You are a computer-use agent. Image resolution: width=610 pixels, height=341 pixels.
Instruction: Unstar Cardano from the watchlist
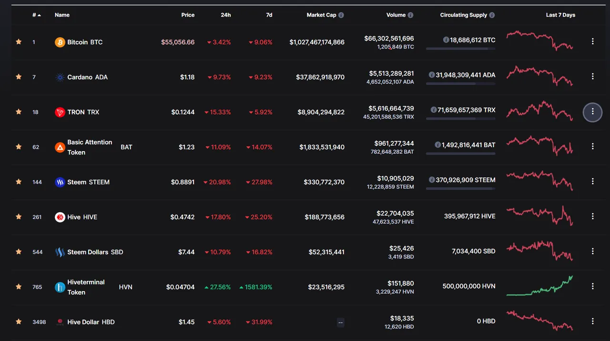point(19,77)
